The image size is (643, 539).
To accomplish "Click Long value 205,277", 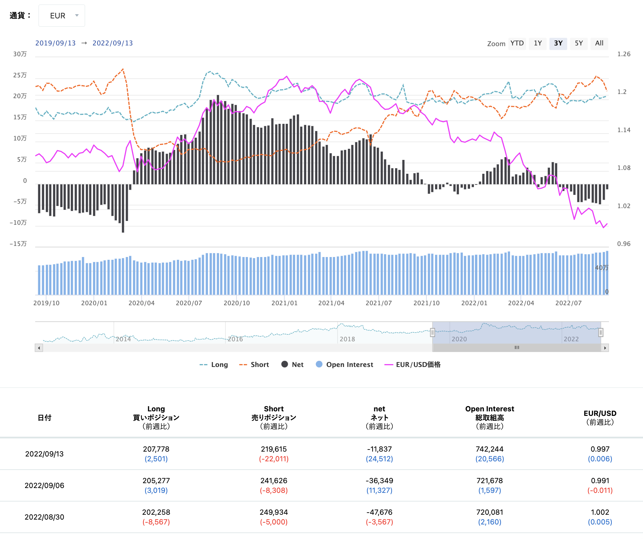I will pos(156,481).
